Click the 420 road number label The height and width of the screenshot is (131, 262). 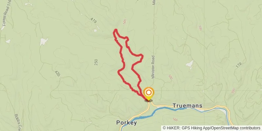coord(57,73)
